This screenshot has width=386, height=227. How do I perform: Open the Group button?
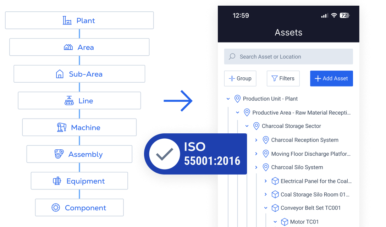(x=240, y=78)
